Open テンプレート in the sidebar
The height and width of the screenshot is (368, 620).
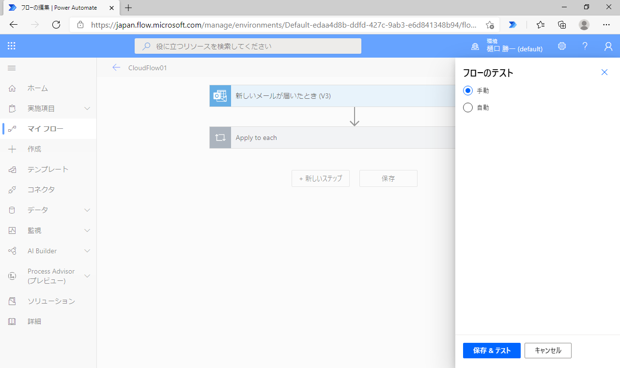[x=48, y=169]
